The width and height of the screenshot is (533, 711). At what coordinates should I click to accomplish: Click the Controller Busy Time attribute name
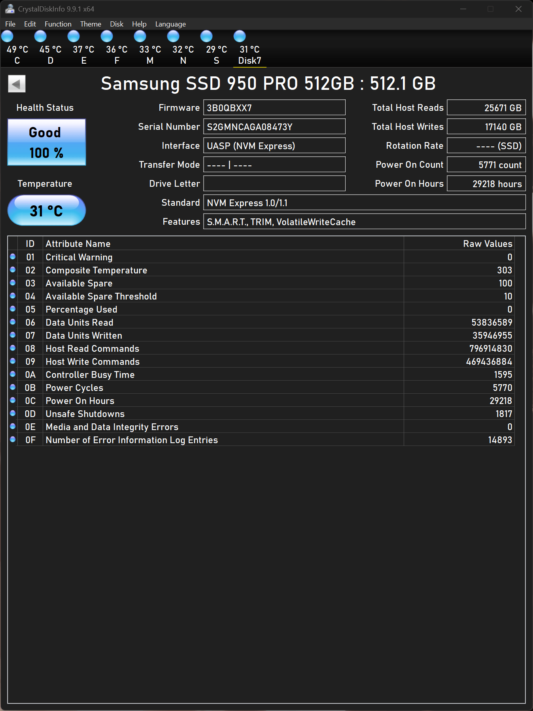coord(90,375)
